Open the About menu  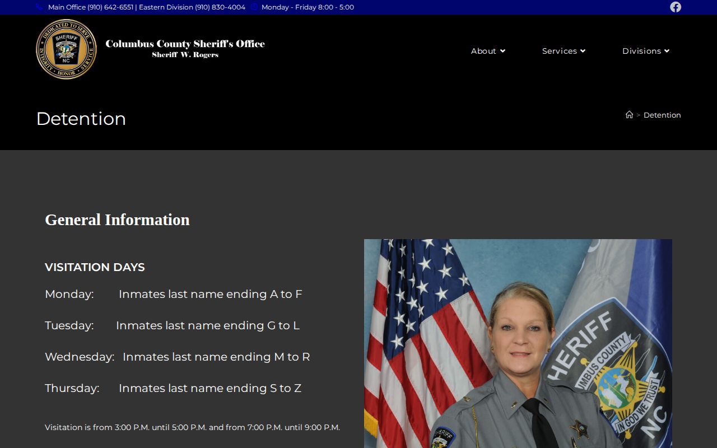pyautogui.click(x=488, y=51)
